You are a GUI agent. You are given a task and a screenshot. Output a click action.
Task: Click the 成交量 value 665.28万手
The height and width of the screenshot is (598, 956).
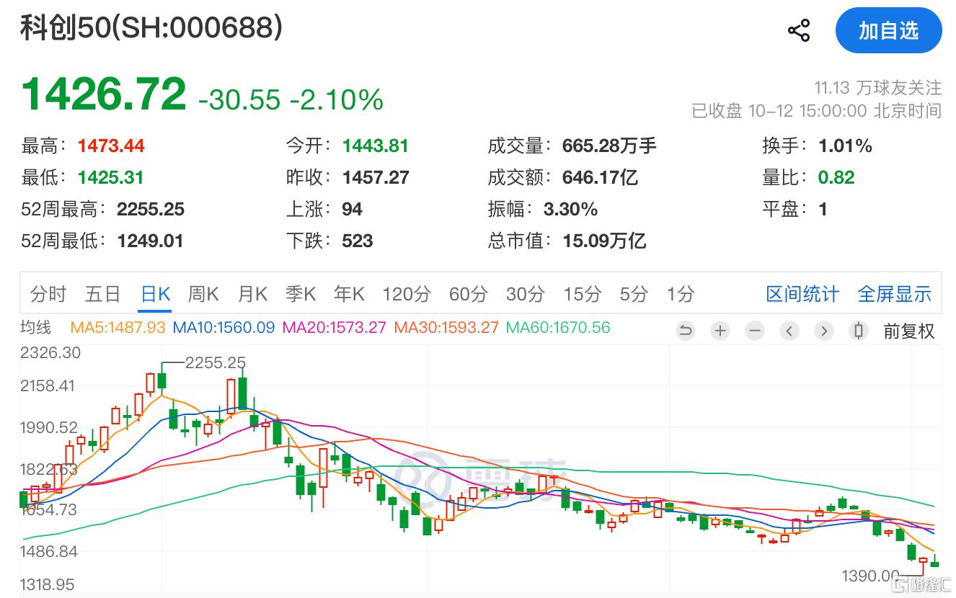[x=609, y=146]
